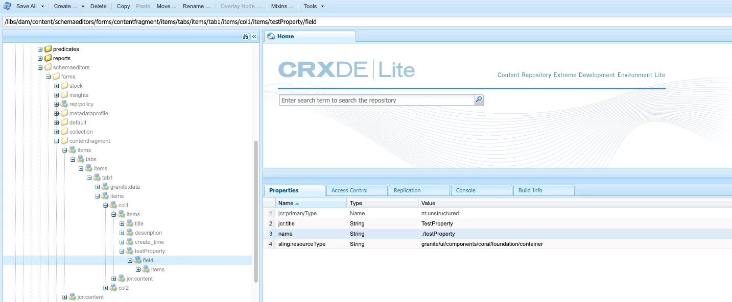Viewport: 732px width, 302px height.
Task: Click the node icon beside description
Action: coord(130,233)
